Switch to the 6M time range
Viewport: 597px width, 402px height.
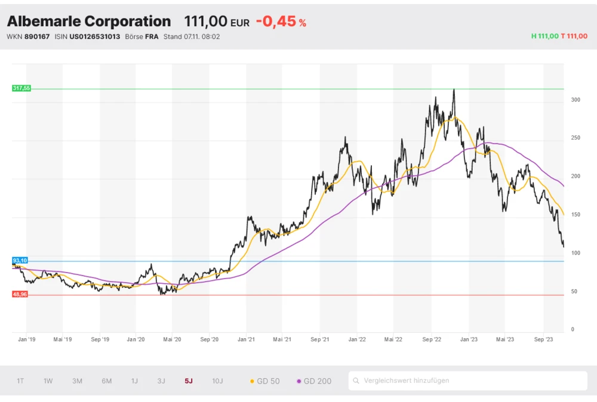[x=106, y=381]
